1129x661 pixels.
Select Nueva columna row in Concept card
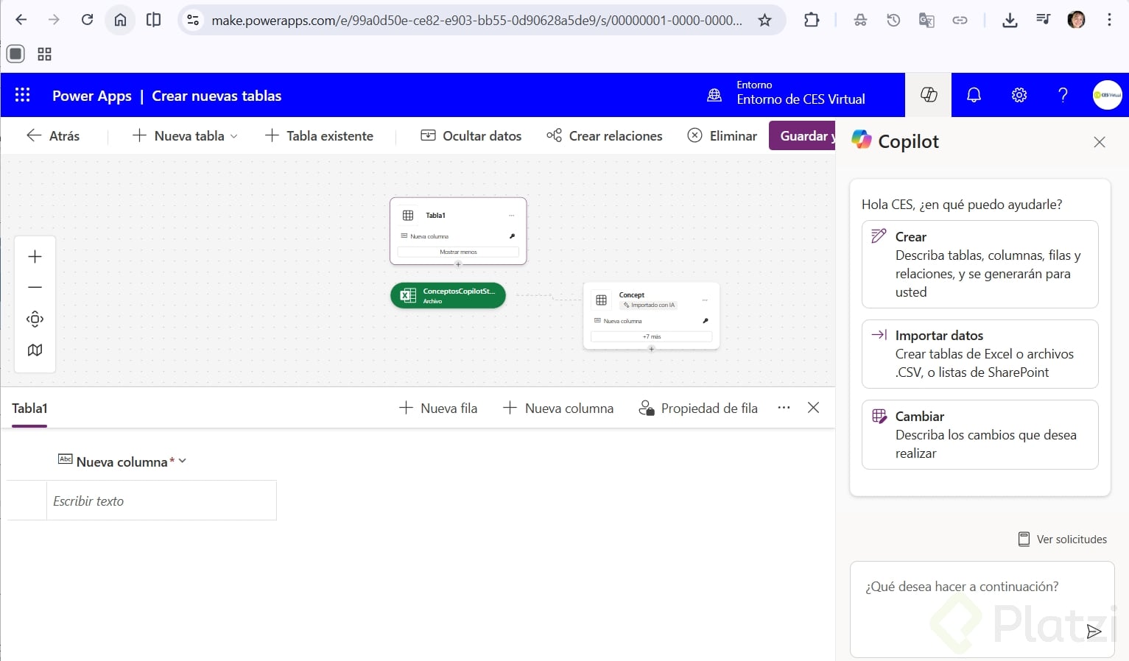pos(651,321)
